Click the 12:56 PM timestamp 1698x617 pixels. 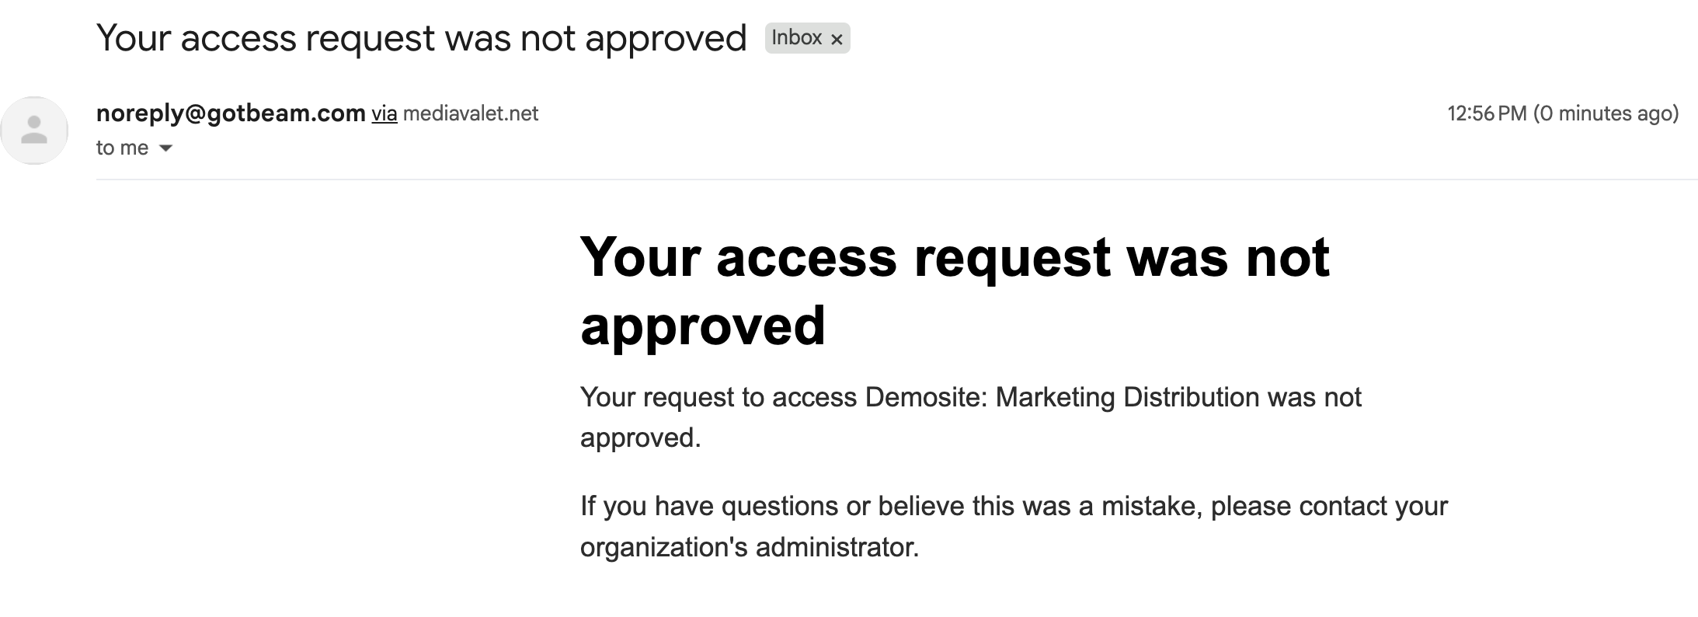[x=1487, y=113]
